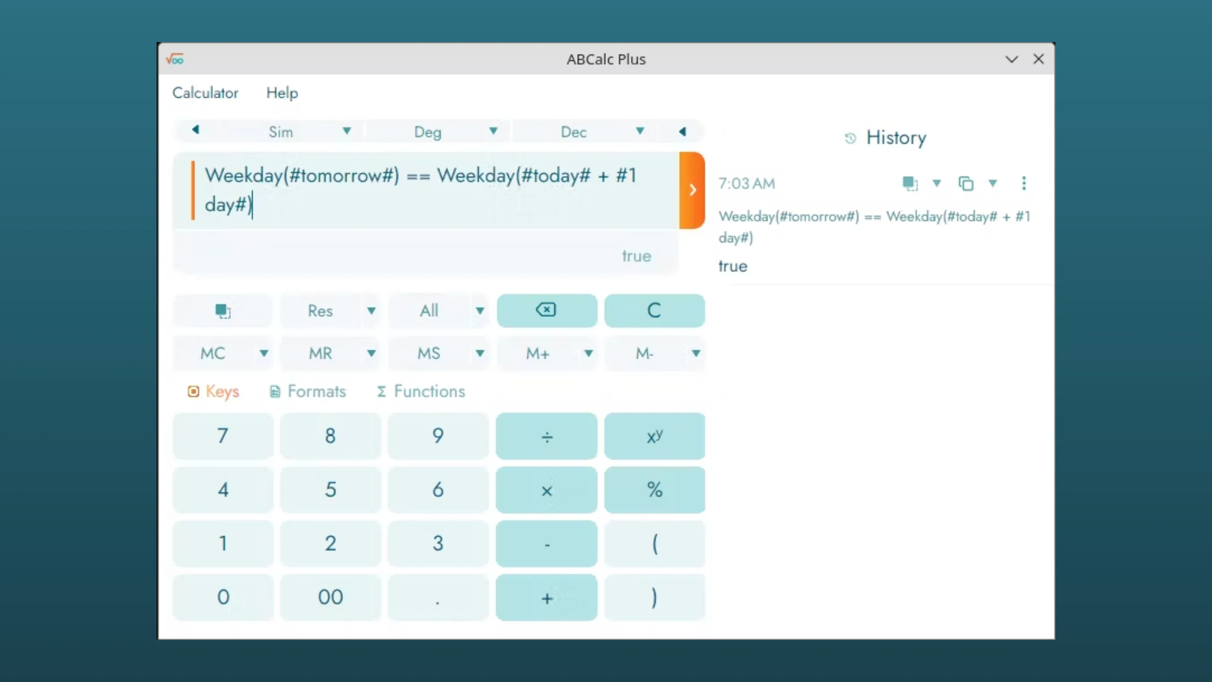Click the digit 1 key

tap(223, 543)
